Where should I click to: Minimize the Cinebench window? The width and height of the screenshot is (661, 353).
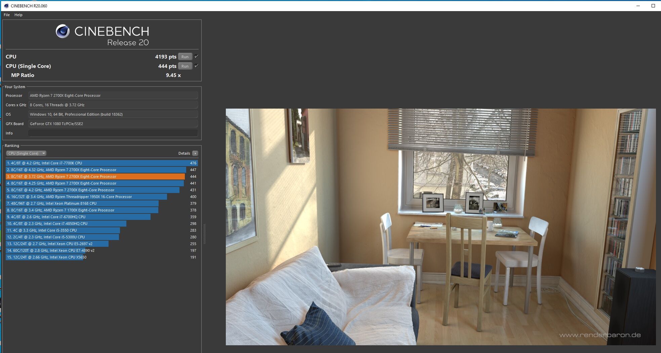[638, 6]
